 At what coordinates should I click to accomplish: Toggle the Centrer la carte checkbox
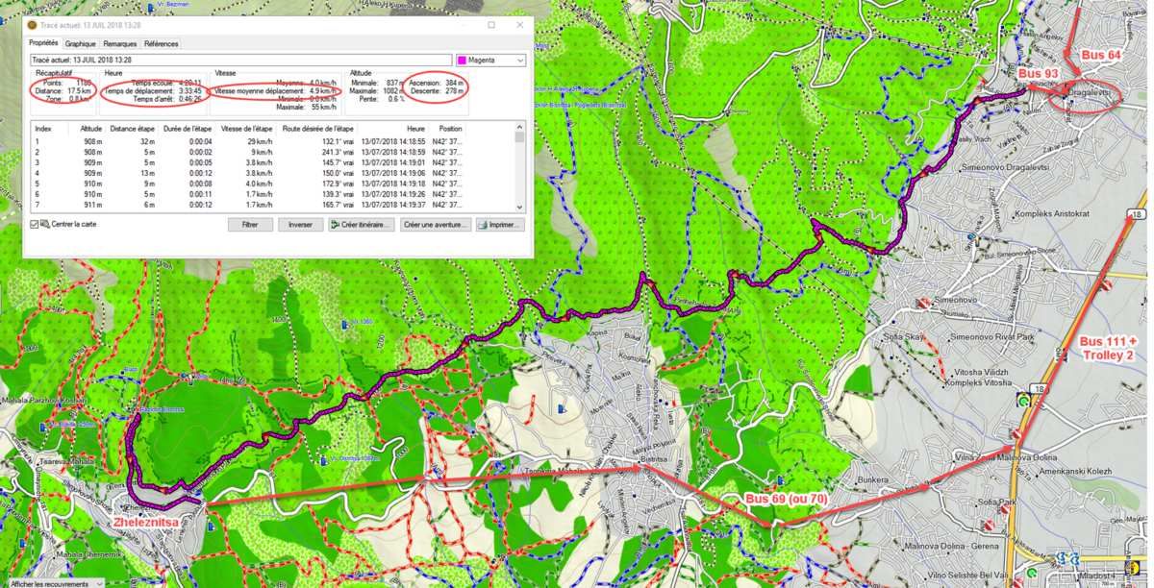35,224
